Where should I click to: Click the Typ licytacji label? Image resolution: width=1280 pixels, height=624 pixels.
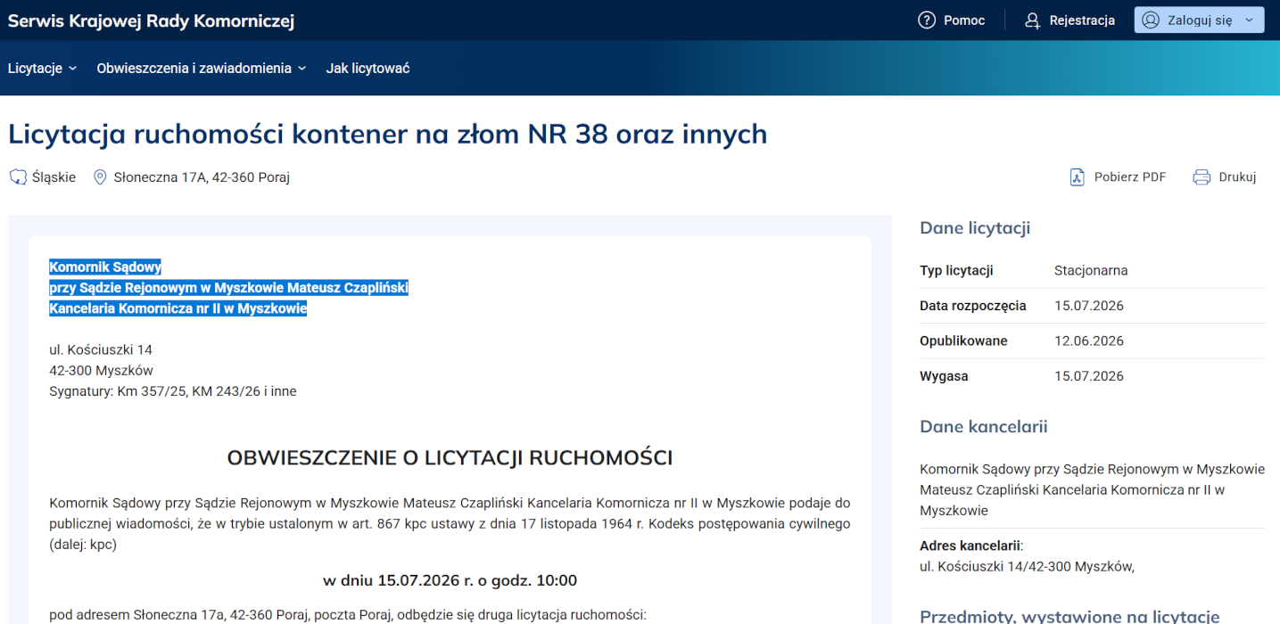coord(956,270)
